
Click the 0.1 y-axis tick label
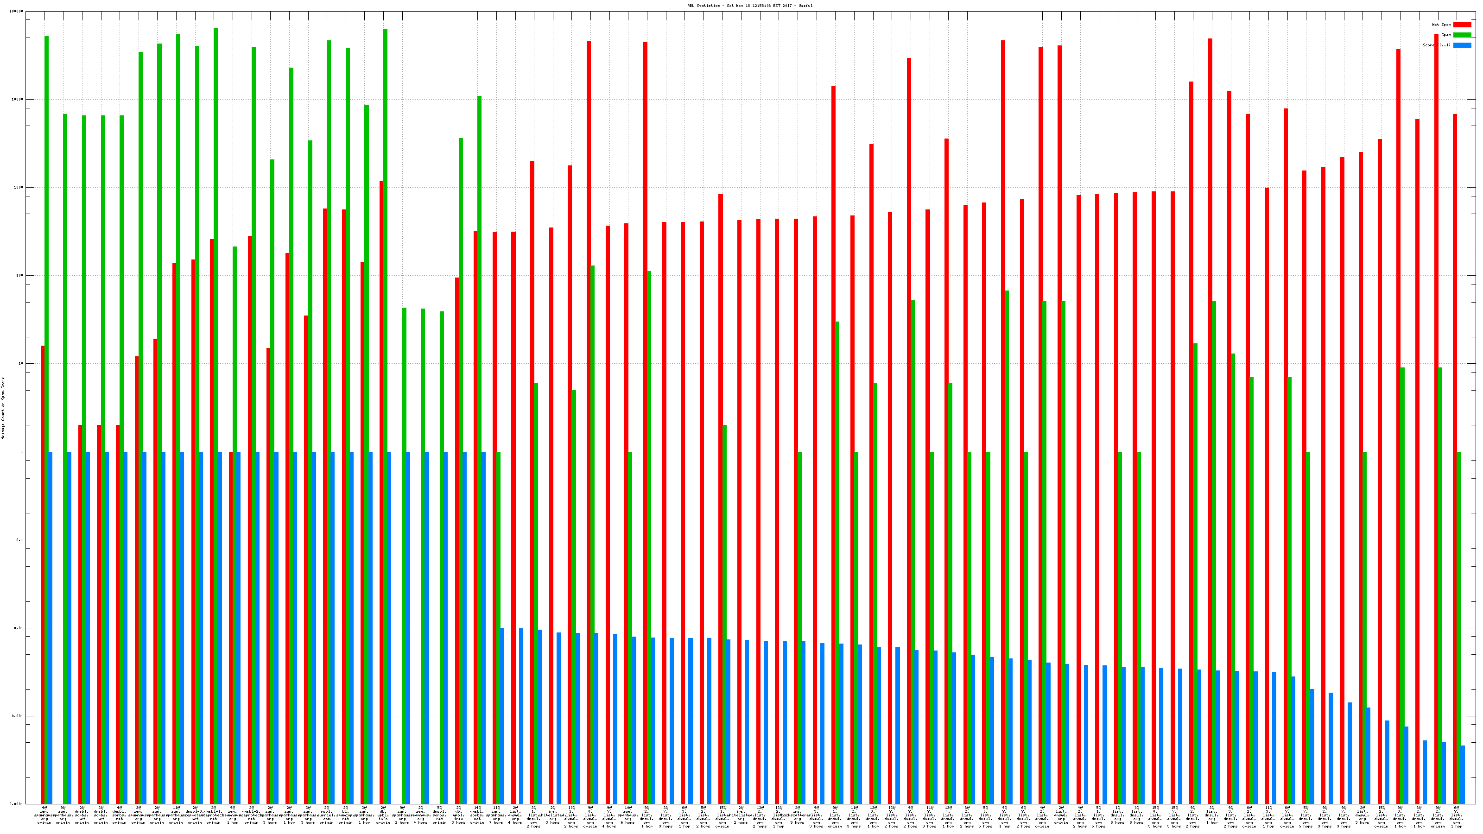(19, 540)
